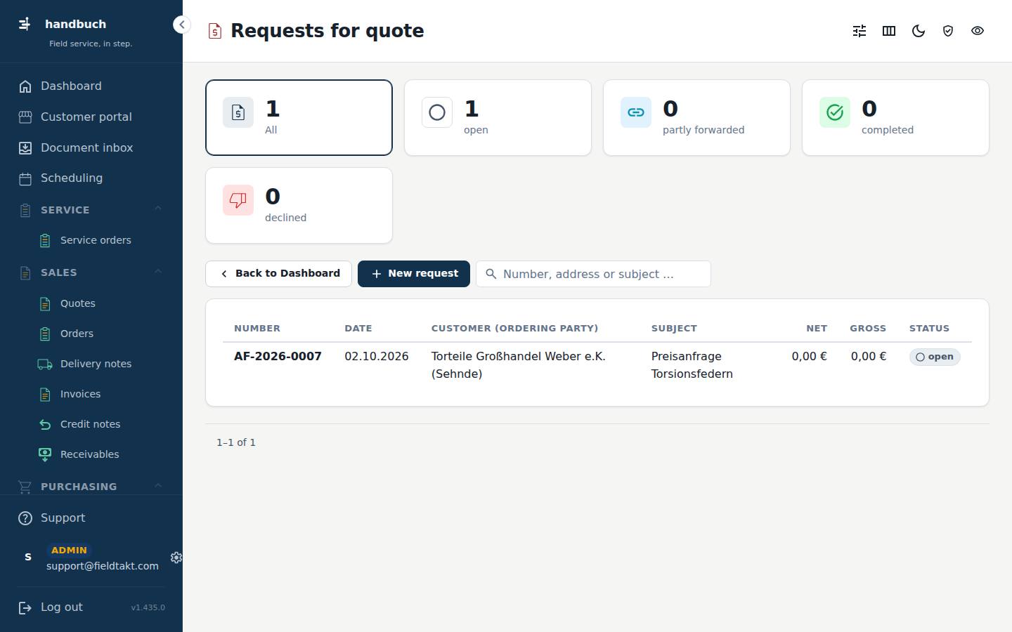Click the handbuch logo icon

point(25,24)
